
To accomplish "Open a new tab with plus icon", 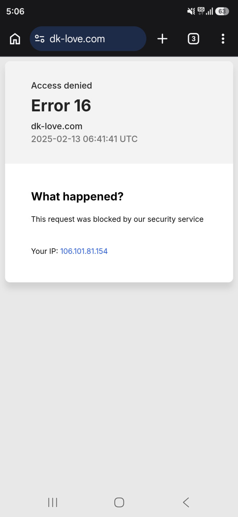I will (x=162, y=39).
